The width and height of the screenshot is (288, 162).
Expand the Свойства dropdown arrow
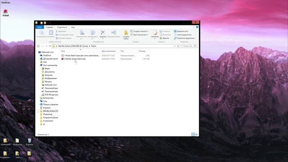155,39
